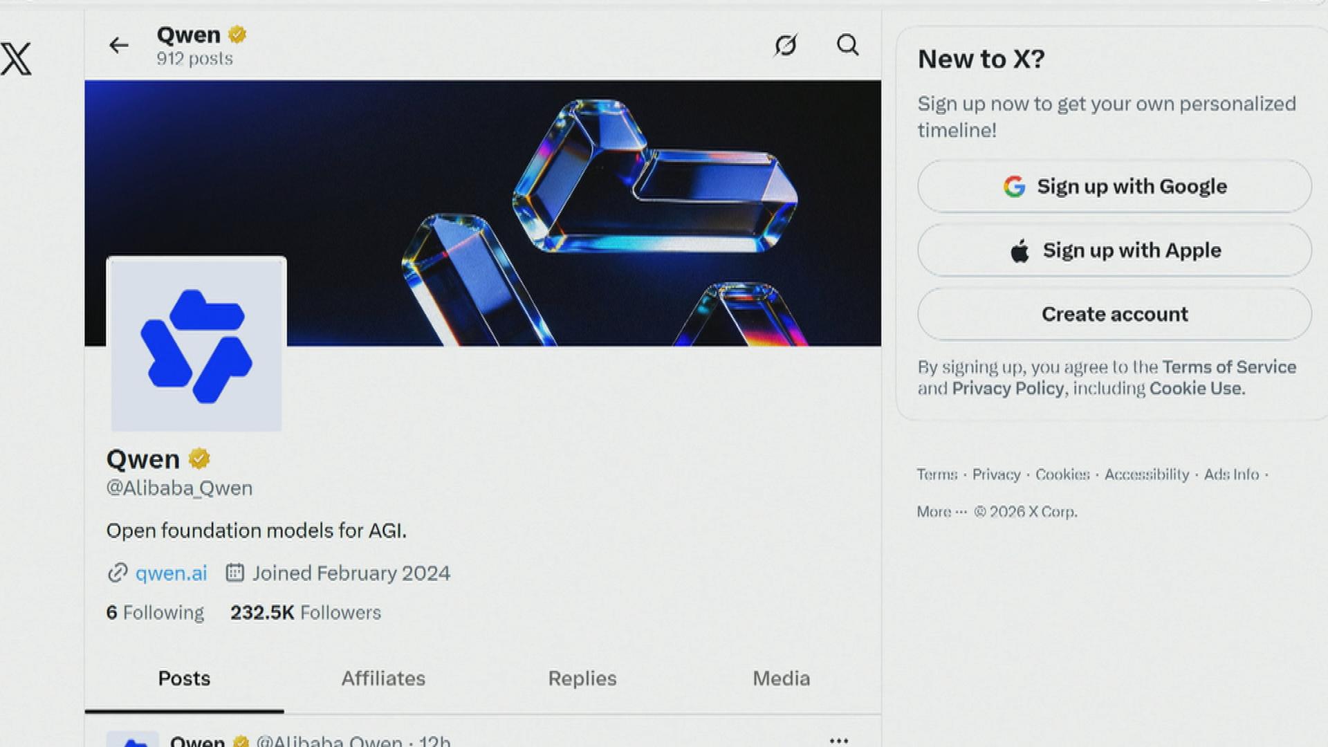
Task: Click the 'Joined February 2024' text
Action: click(x=351, y=573)
